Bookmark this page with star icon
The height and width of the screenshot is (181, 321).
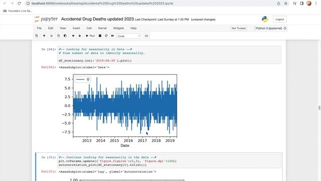pyautogui.click(x=286, y=4)
